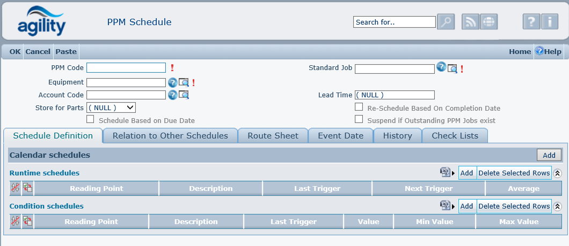This screenshot has height=246, width=569.
Task: Click the PPM Code input field
Action: [126, 67]
